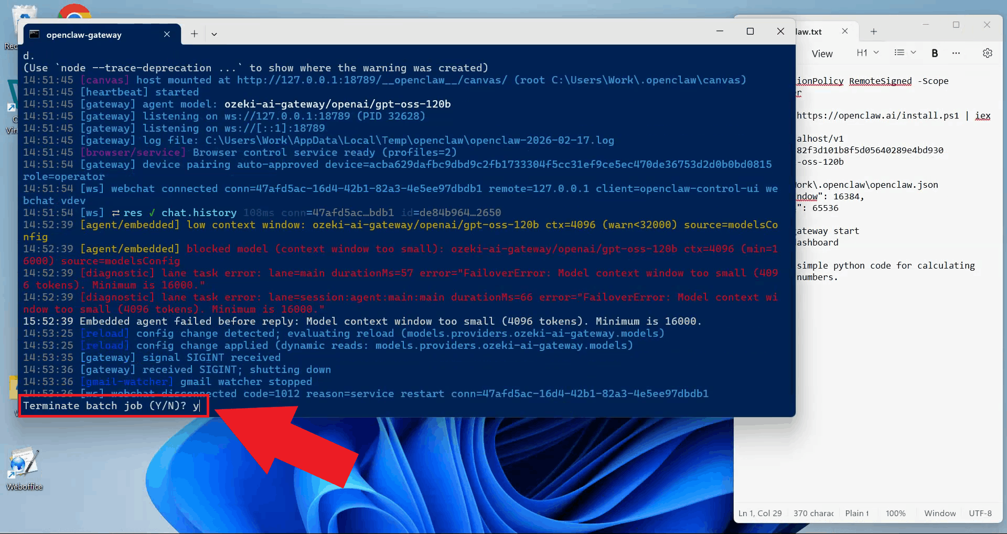Screen dimensions: 1007x534
Task: Open the H1 heading style dropdown
Action: pyautogui.click(x=866, y=52)
